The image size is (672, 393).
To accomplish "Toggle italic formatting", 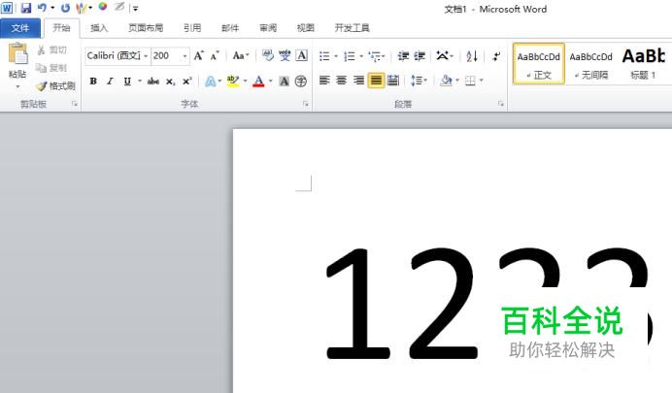I will click(110, 81).
